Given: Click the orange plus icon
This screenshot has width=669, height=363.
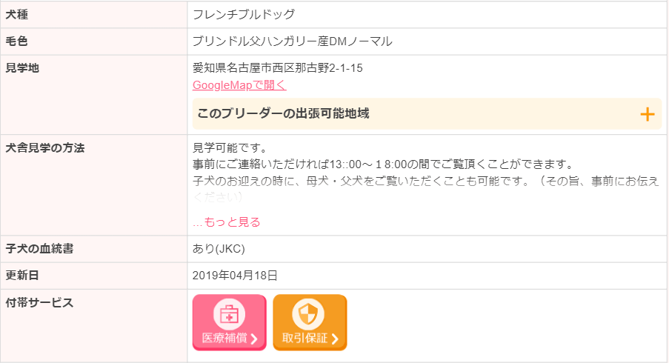Looking at the screenshot, I should click(647, 114).
